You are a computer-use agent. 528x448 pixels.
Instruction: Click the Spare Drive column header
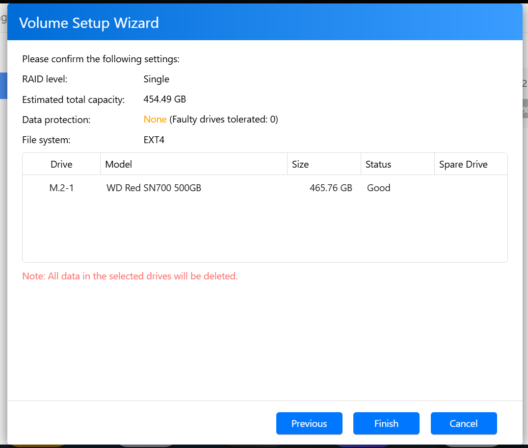pos(471,164)
